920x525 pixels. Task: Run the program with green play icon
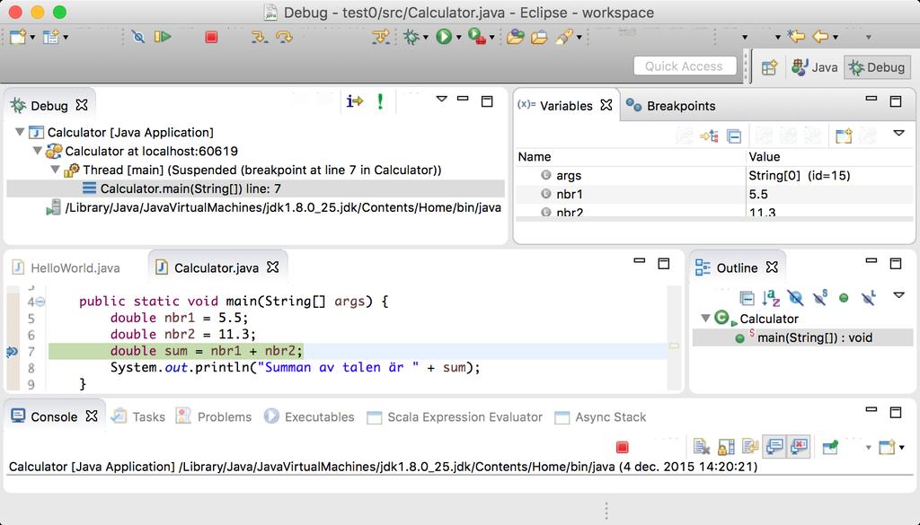pos(444,37)
